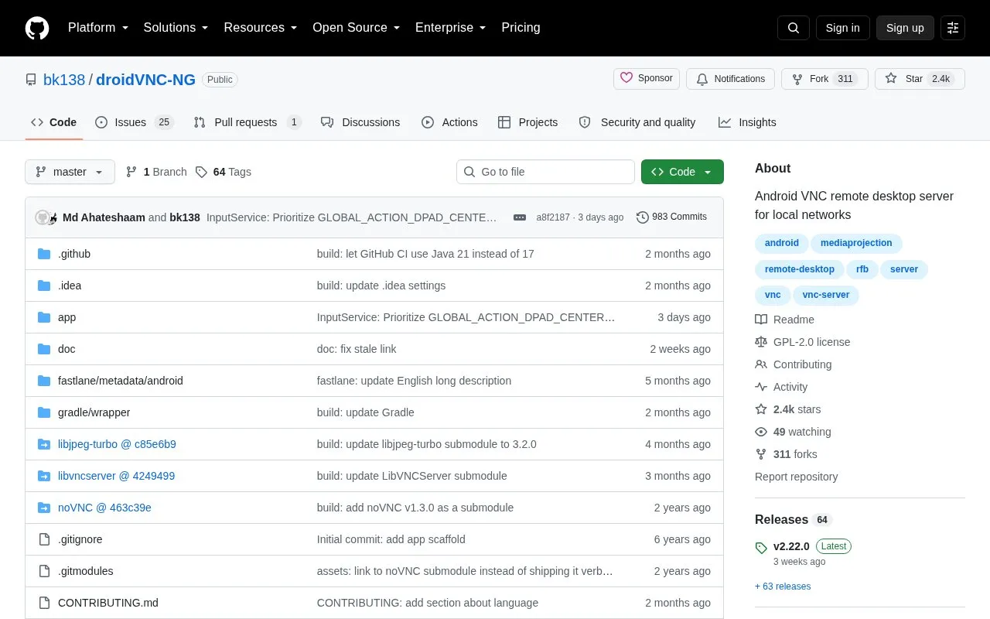Click the watching eye icon

(x=761, y=432)
